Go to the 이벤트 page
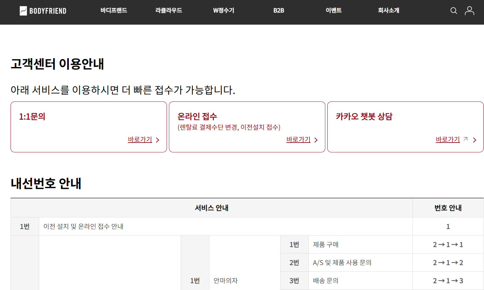The image size is (484, 290). pos(333,11)
